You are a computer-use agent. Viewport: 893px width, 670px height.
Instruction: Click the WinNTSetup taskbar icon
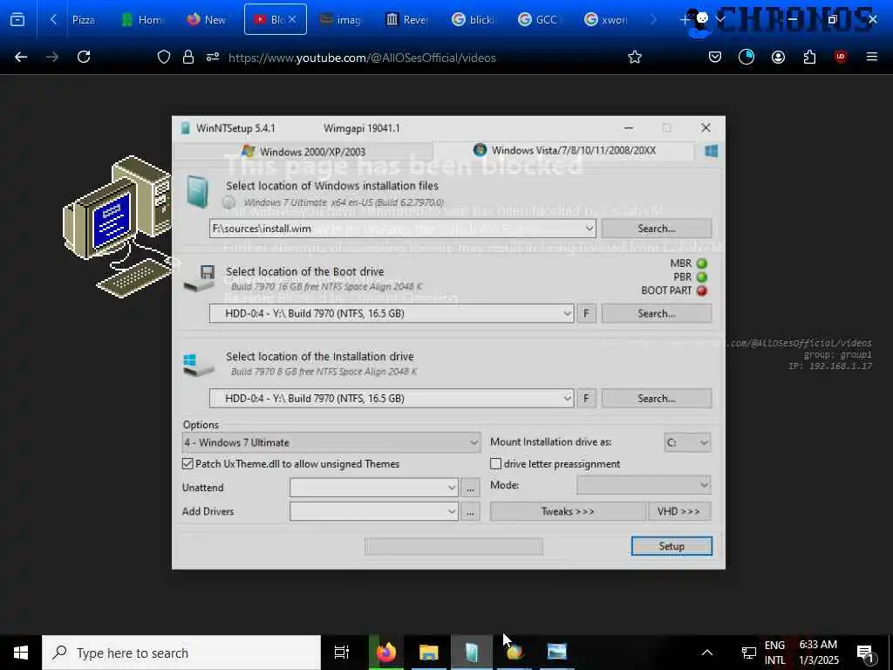click(472, 653)
